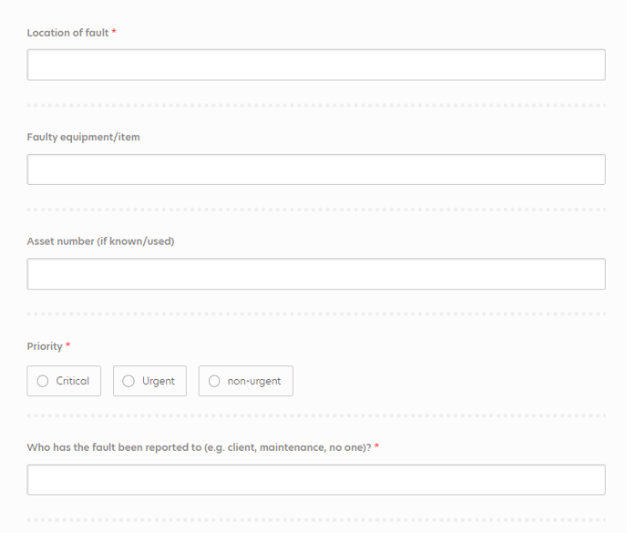Click the "non-urgent" option label text

coord(254,382)
